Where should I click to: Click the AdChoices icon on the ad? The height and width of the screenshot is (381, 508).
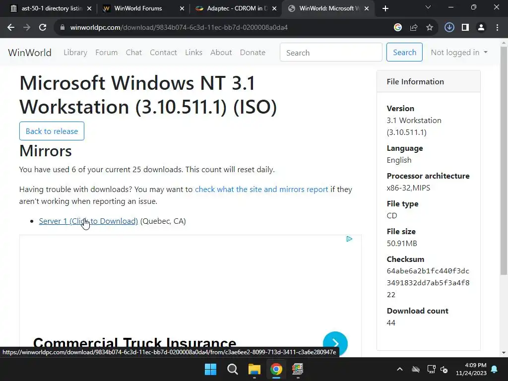[349, 239]
